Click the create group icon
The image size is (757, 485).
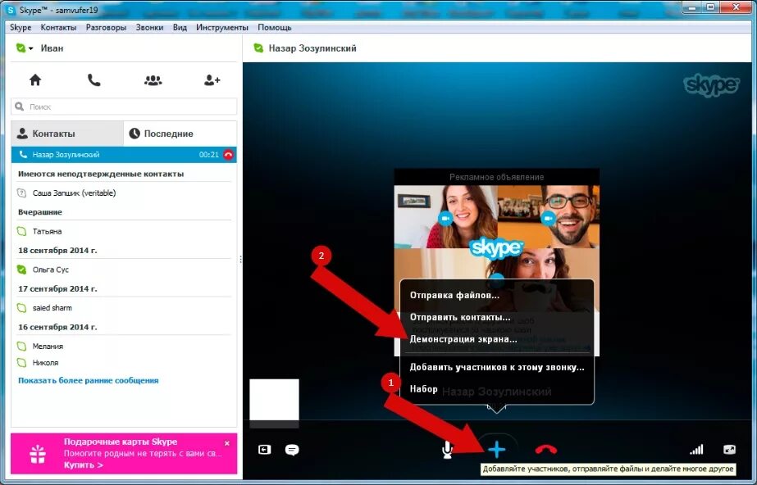click(x=153, y=80)
